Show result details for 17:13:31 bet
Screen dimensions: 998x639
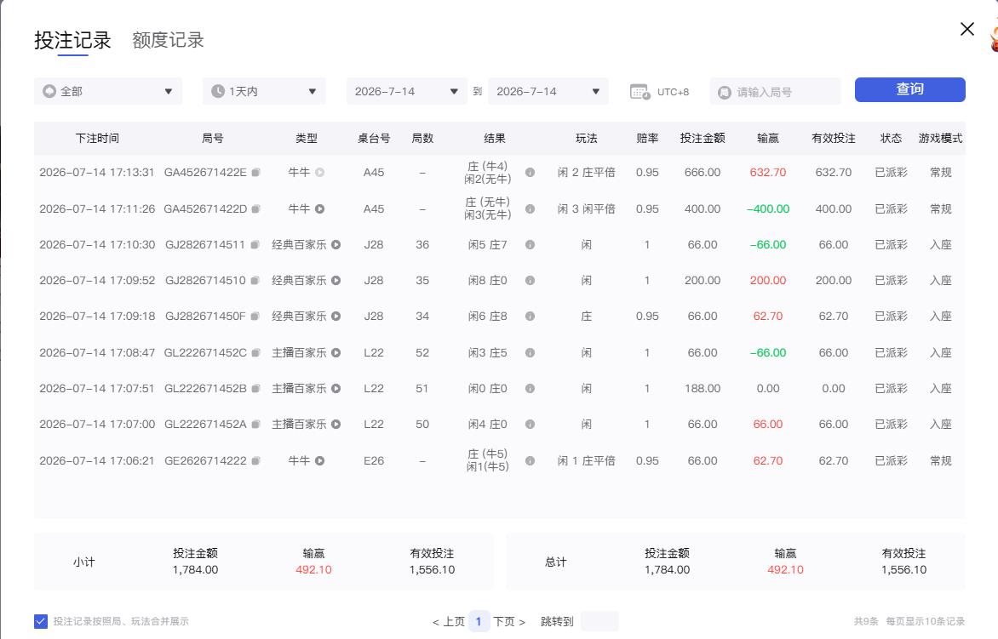pos(530,173)
